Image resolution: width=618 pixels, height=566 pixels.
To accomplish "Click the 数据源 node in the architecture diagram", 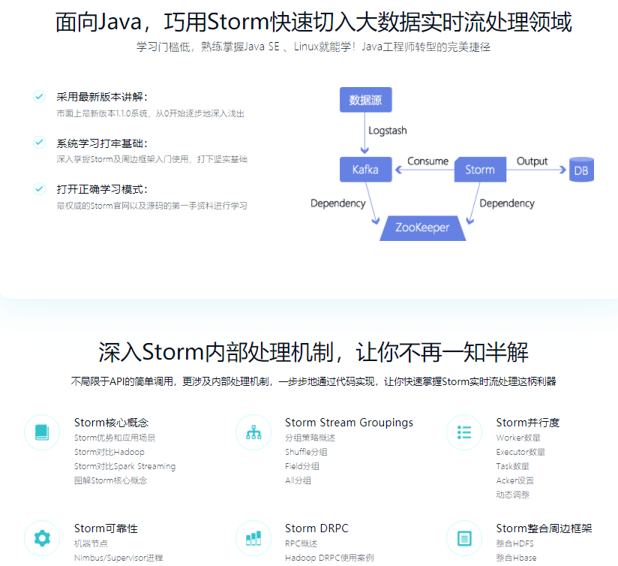I will 366,99.
